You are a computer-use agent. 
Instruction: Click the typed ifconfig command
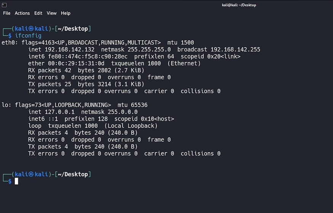(28, 36)
